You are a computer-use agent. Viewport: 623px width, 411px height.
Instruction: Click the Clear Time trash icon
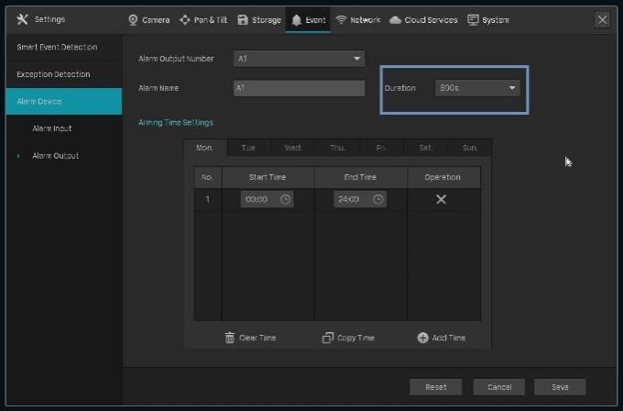click(230, 338)
